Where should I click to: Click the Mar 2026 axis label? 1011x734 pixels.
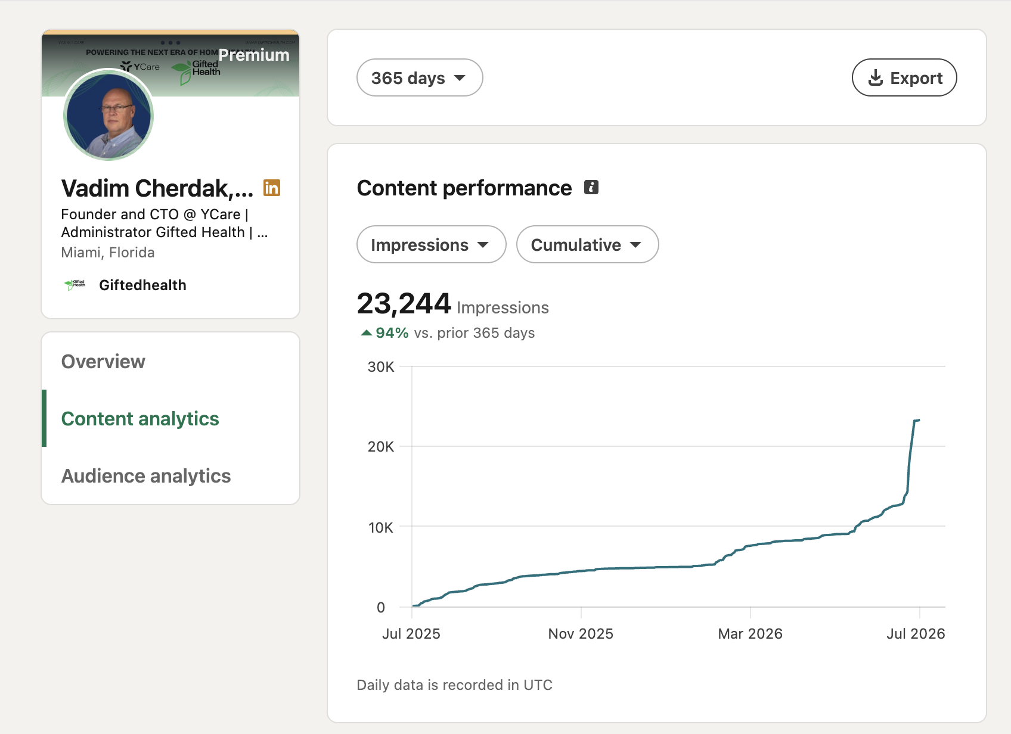[750, 633]
